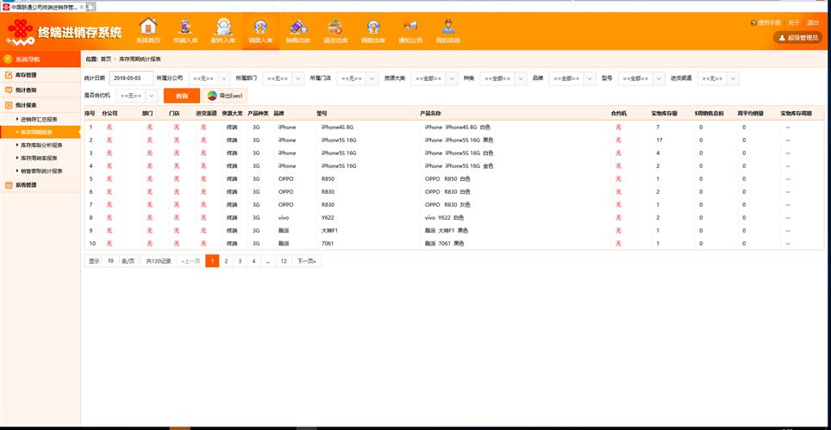Click 下一页 next page button
831x430 pixels.
tap(307, 261)
